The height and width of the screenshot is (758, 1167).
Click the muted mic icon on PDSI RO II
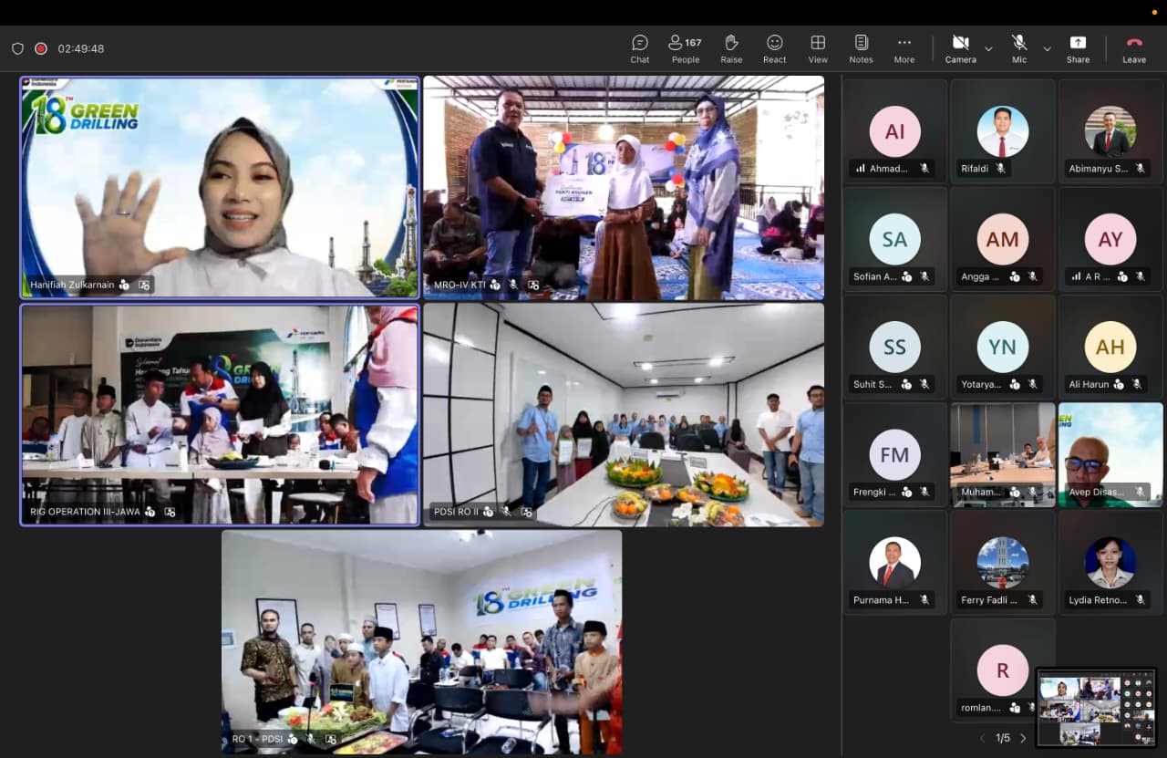(506, 512)
